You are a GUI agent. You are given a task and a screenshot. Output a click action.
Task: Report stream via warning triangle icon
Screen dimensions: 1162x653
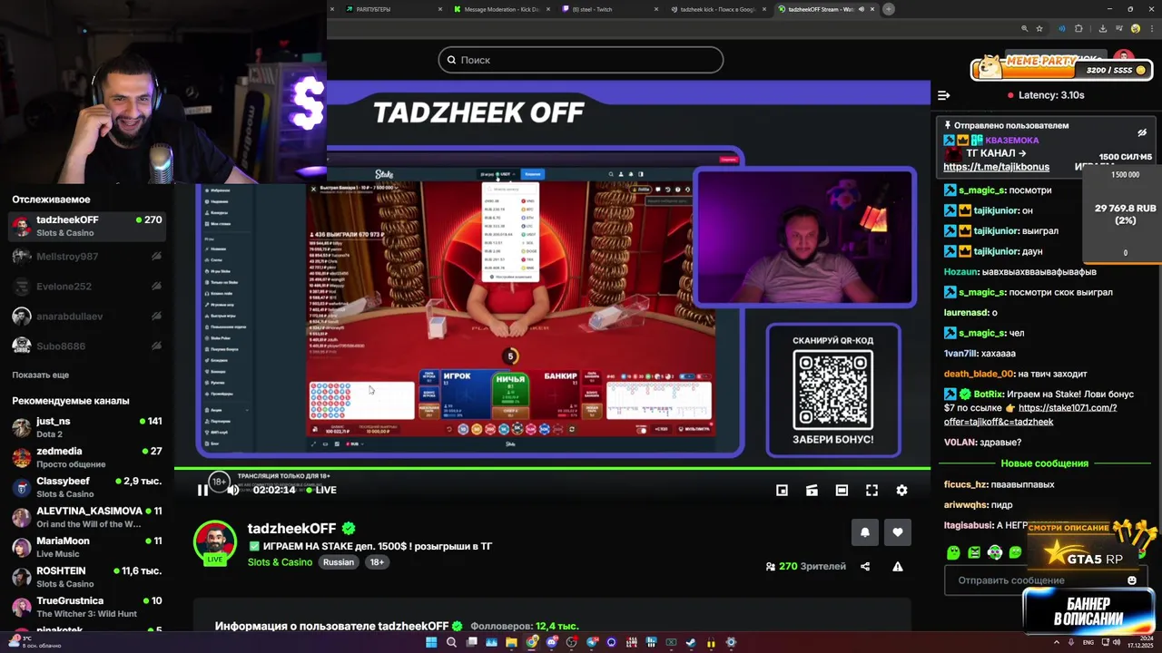click(897, 567)
